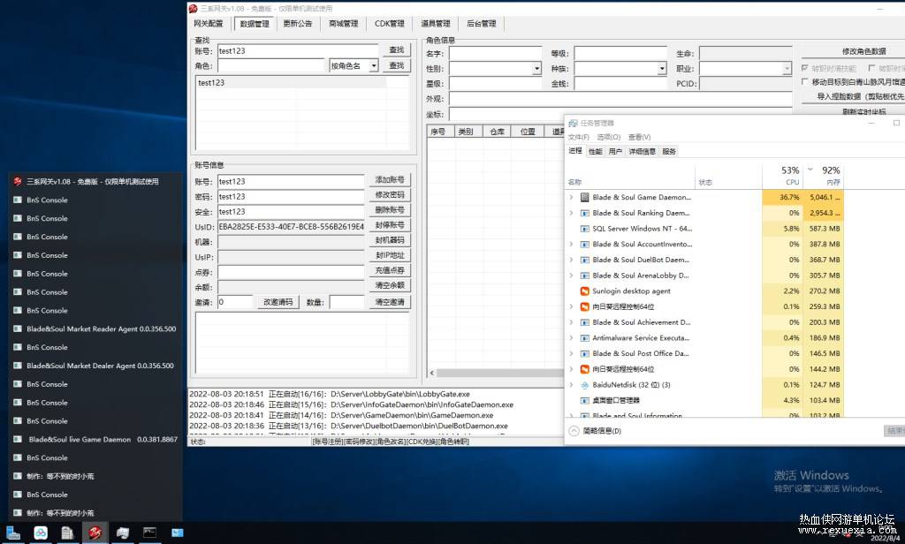Select 三系网关v1.08 in the taskbar preview list

pos(95,181)
